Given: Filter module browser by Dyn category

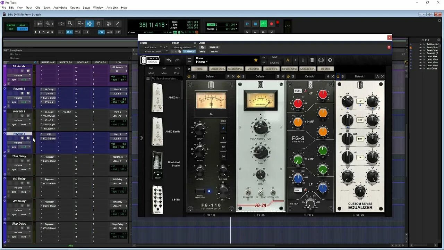Looking at the screenshot, I should click(x=151, y=68).
